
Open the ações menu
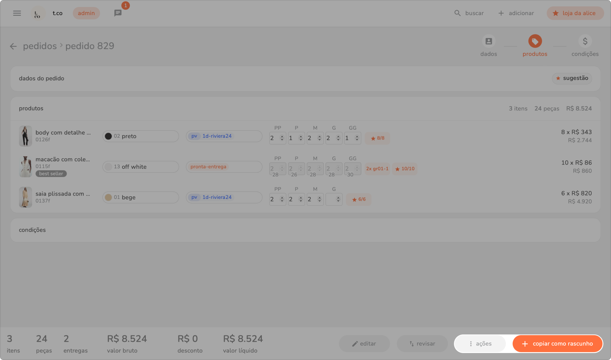coord(480,344)
